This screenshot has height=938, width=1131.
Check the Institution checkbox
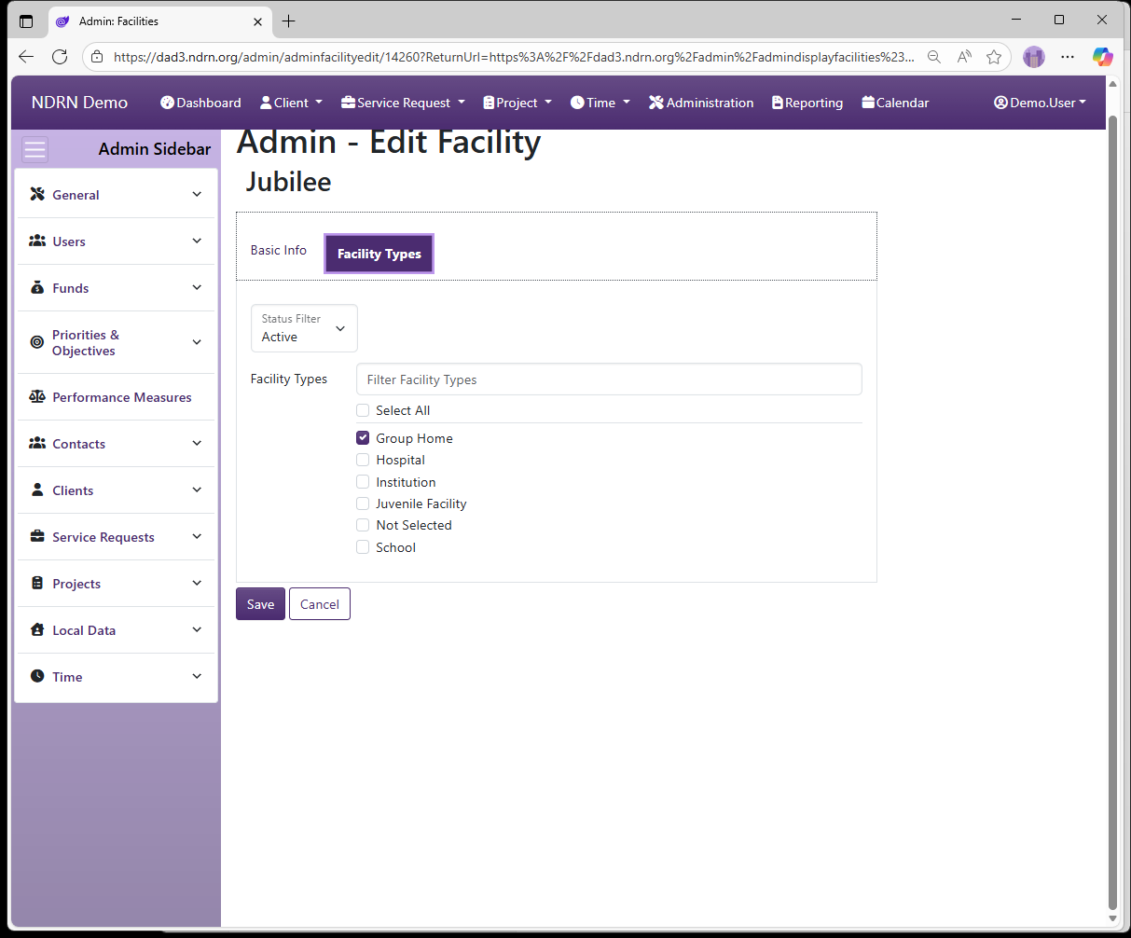[363, 482]
